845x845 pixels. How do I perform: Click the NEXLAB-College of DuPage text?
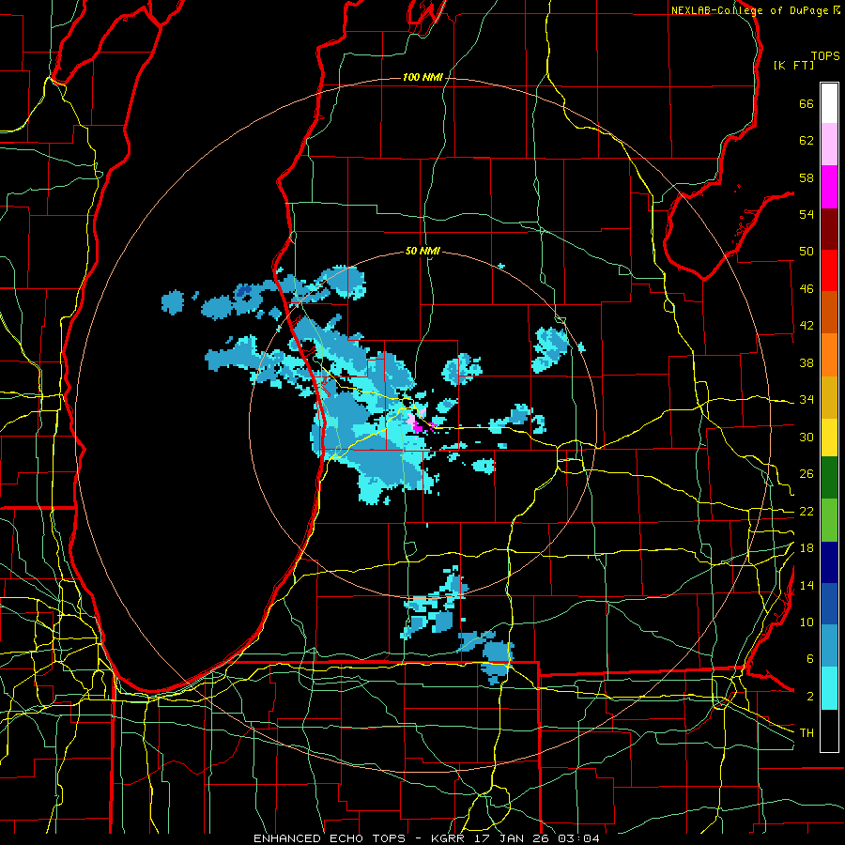click(749, 10)
